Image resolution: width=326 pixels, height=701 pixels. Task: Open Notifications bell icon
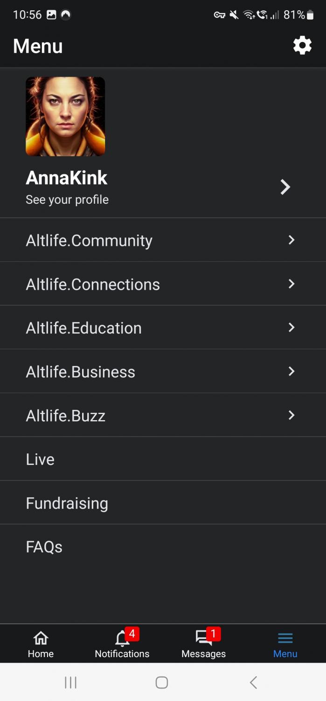point(122,638)
